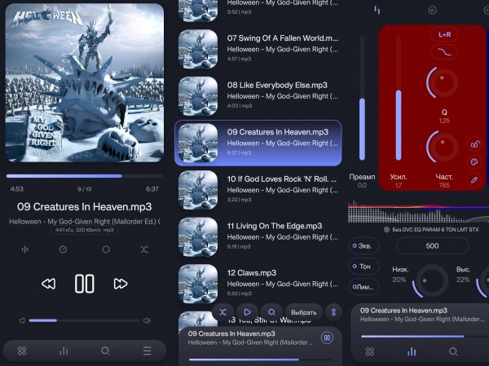Select track 12 Claws.mp3
489x366 pixels.
(258, 284)
